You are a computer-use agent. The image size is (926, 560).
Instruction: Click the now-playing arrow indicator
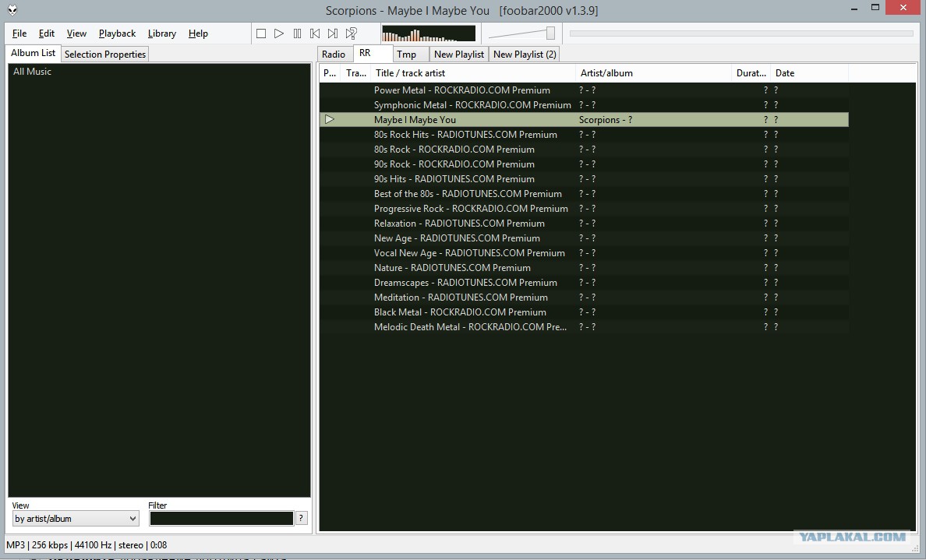(x=330, y=119)
